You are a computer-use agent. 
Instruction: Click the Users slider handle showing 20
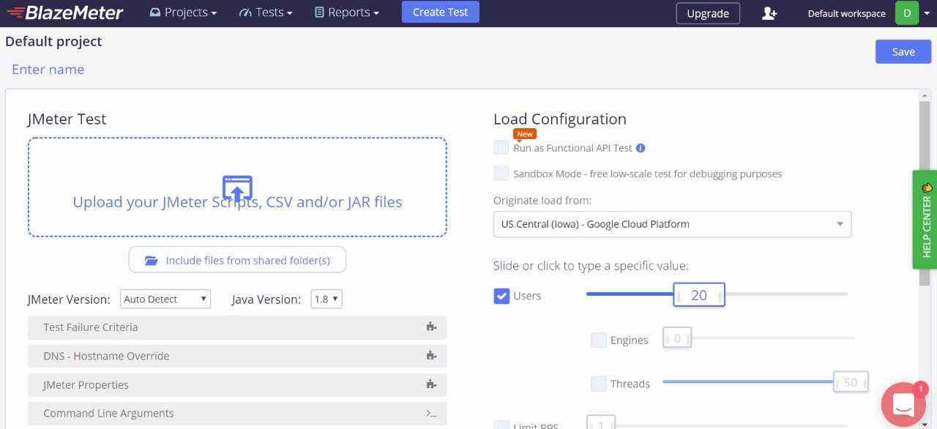[x=699, y=295]
